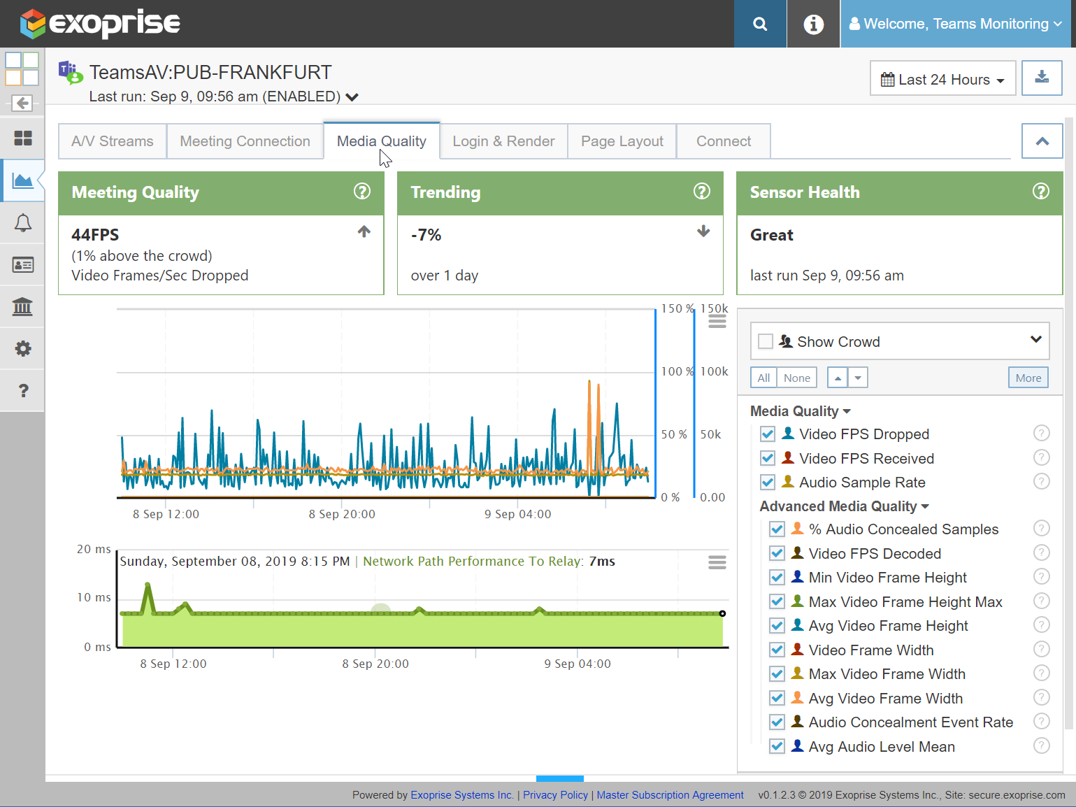The width and height of the screenshot is (1076, 807).
Task: Switch to Login & Render tab
Action: tap(503, 141)
